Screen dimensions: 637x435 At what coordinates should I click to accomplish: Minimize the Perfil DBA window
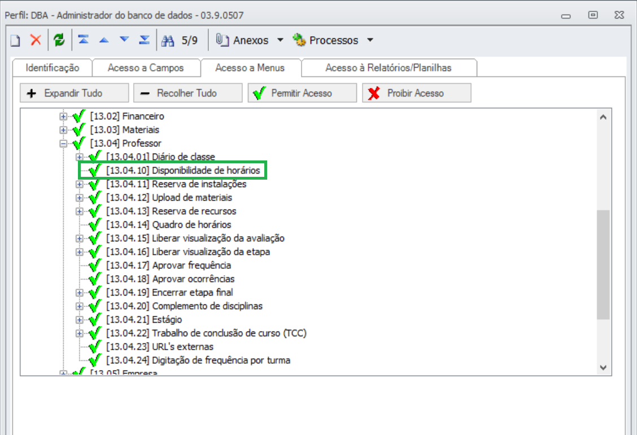click(566, 16)
